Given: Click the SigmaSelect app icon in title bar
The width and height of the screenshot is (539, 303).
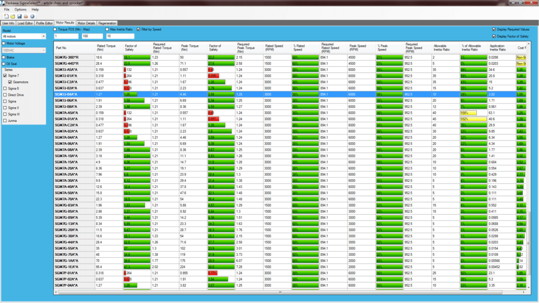Looking at the screenshot, I should pos(3,3).
